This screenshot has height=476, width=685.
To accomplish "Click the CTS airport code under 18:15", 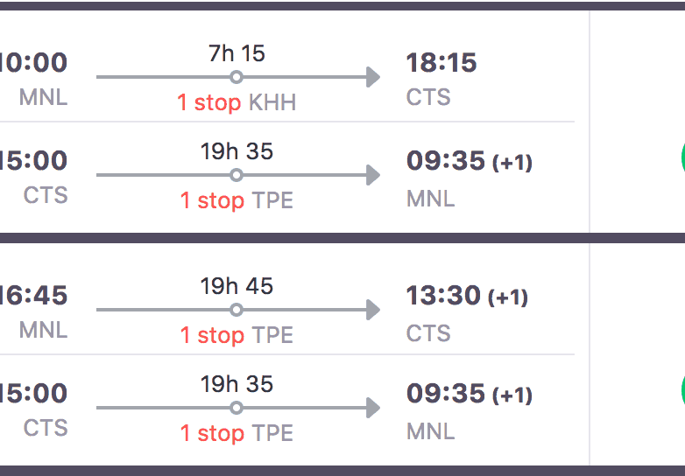I will (428, 97).
